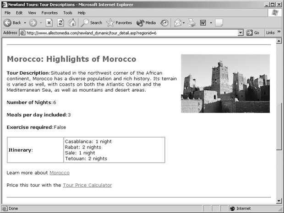Open the History clock icon

point(164,23)
